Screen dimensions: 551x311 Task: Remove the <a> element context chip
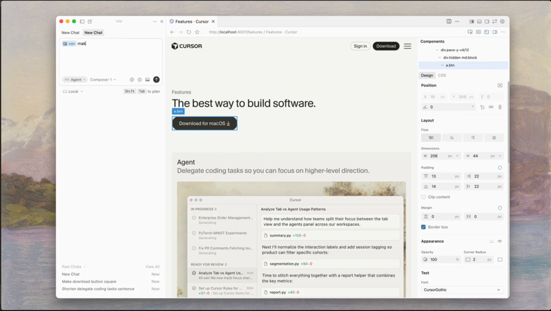pyautogui.click(x=69, y=44)
